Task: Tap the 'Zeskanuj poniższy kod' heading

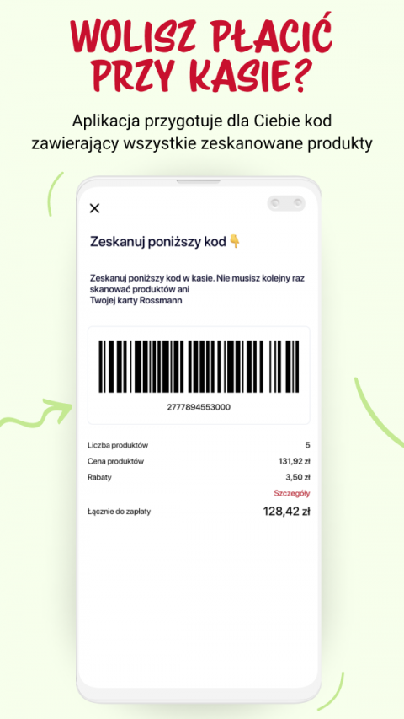Action: 158,242
